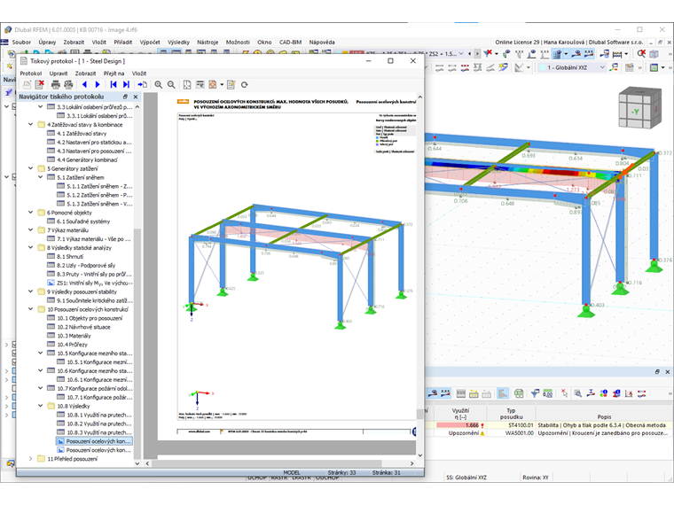
Task: Select 8.2 Uzly - Podporové síly item
Action: point(86,266)
